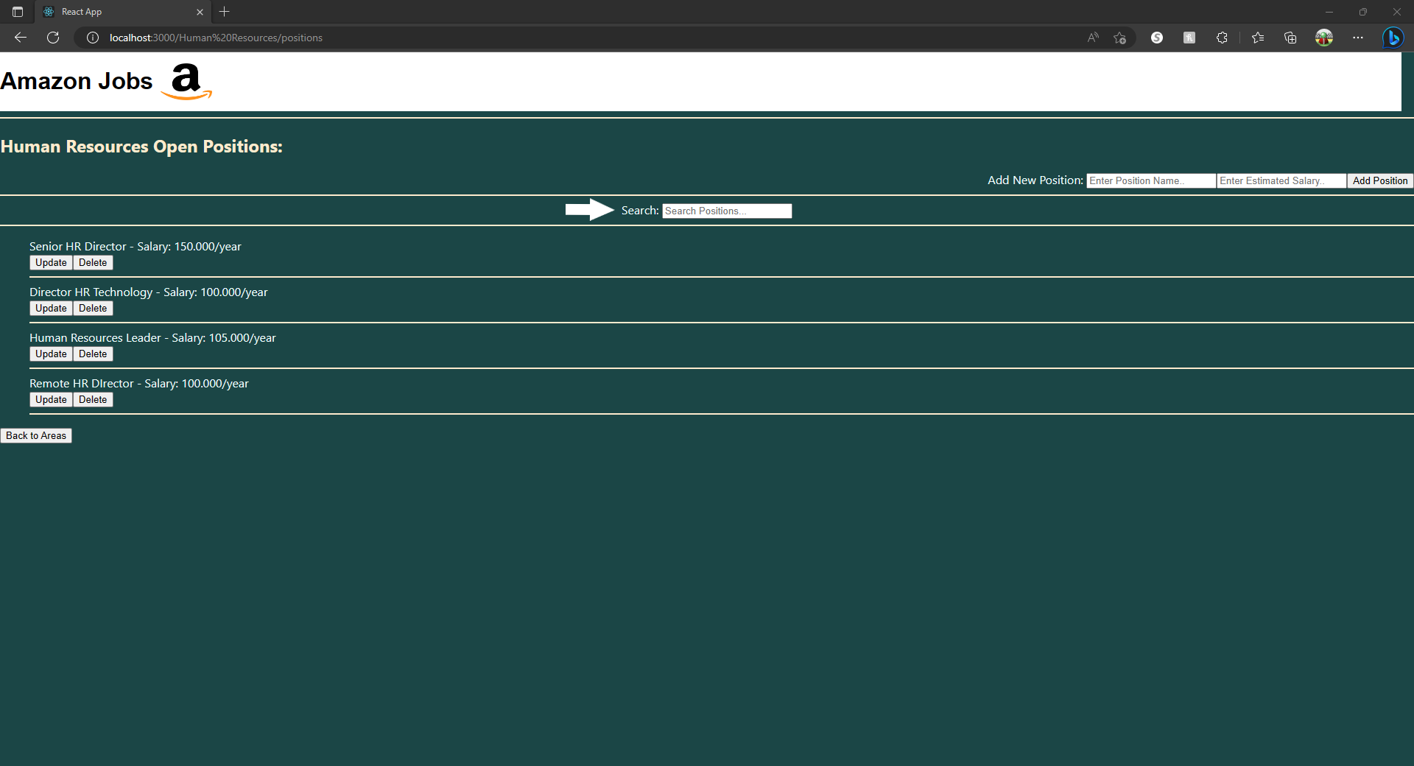
Task: Open Collections icon in toolbar
Action: pyautogui.click(x=1290, y=38)
